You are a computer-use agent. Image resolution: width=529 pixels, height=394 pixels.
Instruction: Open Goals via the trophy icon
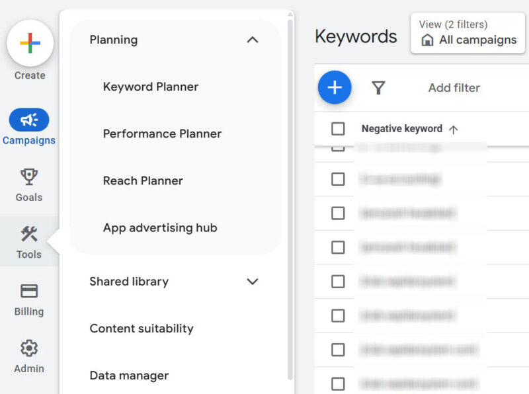click(x=29, y=177)
